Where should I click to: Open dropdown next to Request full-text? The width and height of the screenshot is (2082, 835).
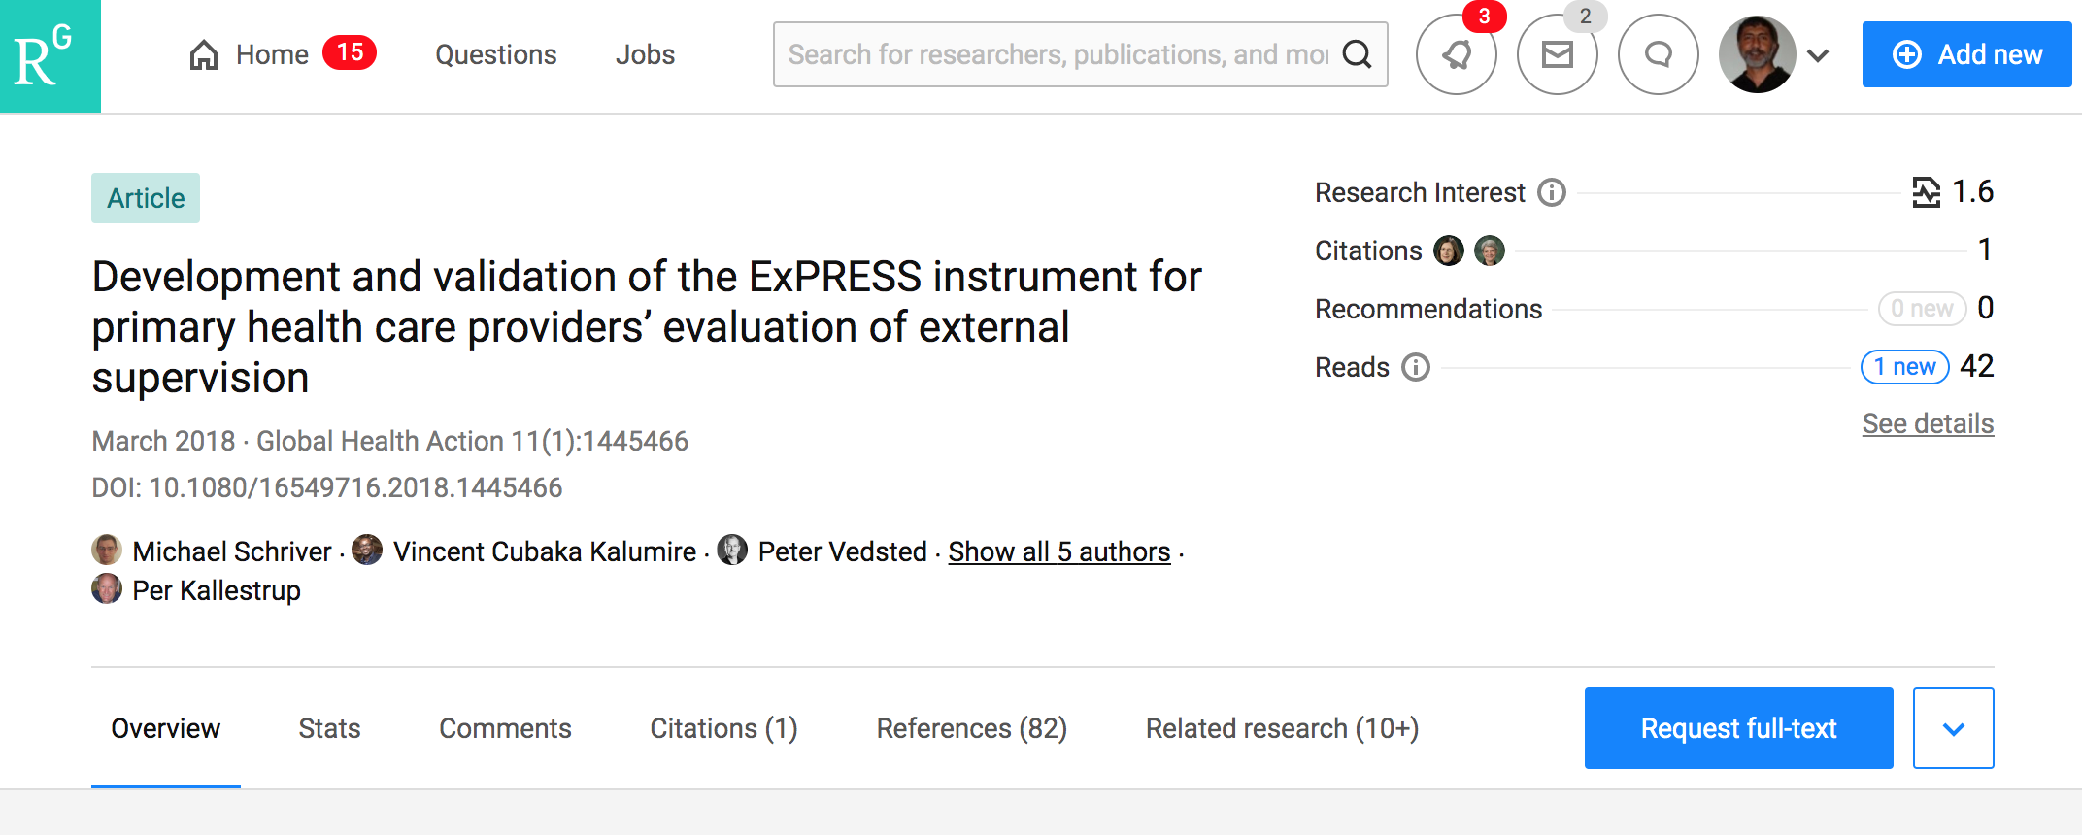tap(1953, 728)
